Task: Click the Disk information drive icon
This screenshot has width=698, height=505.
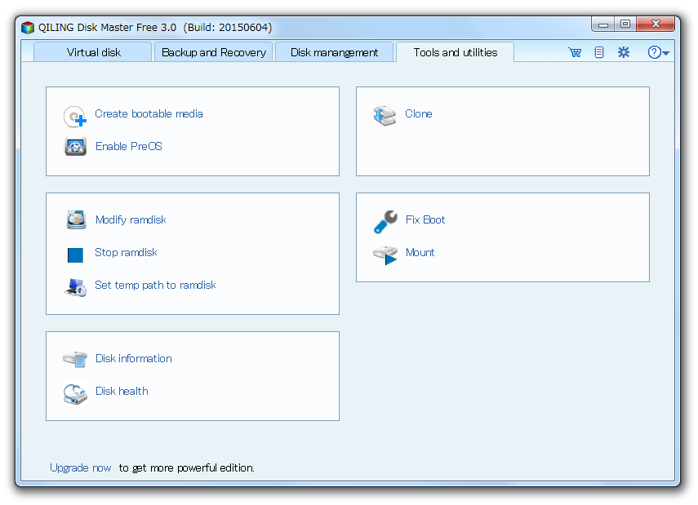Action: pyautogui.click(x=75, y=359)
